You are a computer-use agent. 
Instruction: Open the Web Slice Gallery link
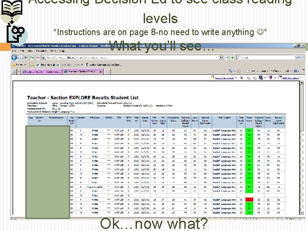[68, 65]
